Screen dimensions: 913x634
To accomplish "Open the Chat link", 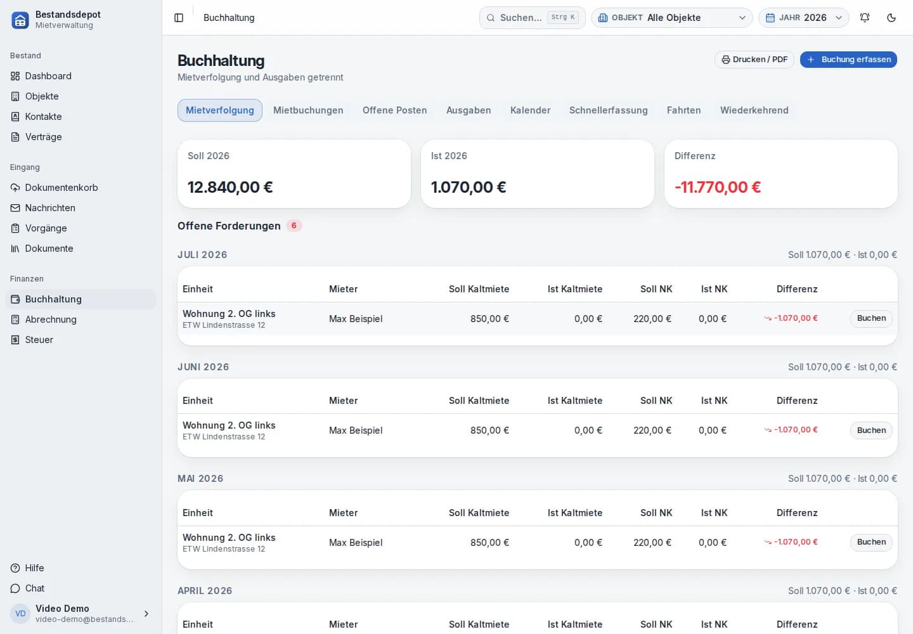I will (81, 588).
